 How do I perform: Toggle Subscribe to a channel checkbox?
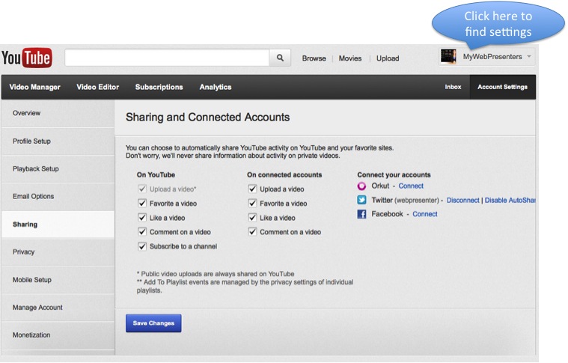click(142, 246)
